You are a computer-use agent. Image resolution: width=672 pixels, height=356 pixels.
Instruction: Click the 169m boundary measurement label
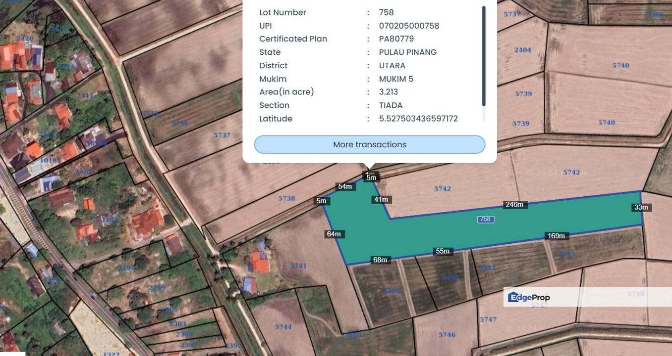556,236
